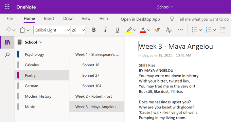Click the Undo arrow icon
231x122 pixels.
tap(8, 30)
